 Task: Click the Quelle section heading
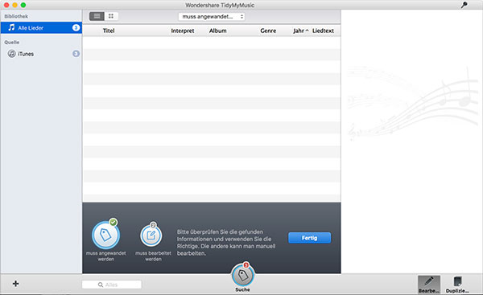coord(12,42)
